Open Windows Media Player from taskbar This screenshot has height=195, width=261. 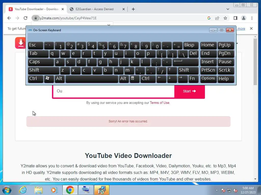coord(54,190)
